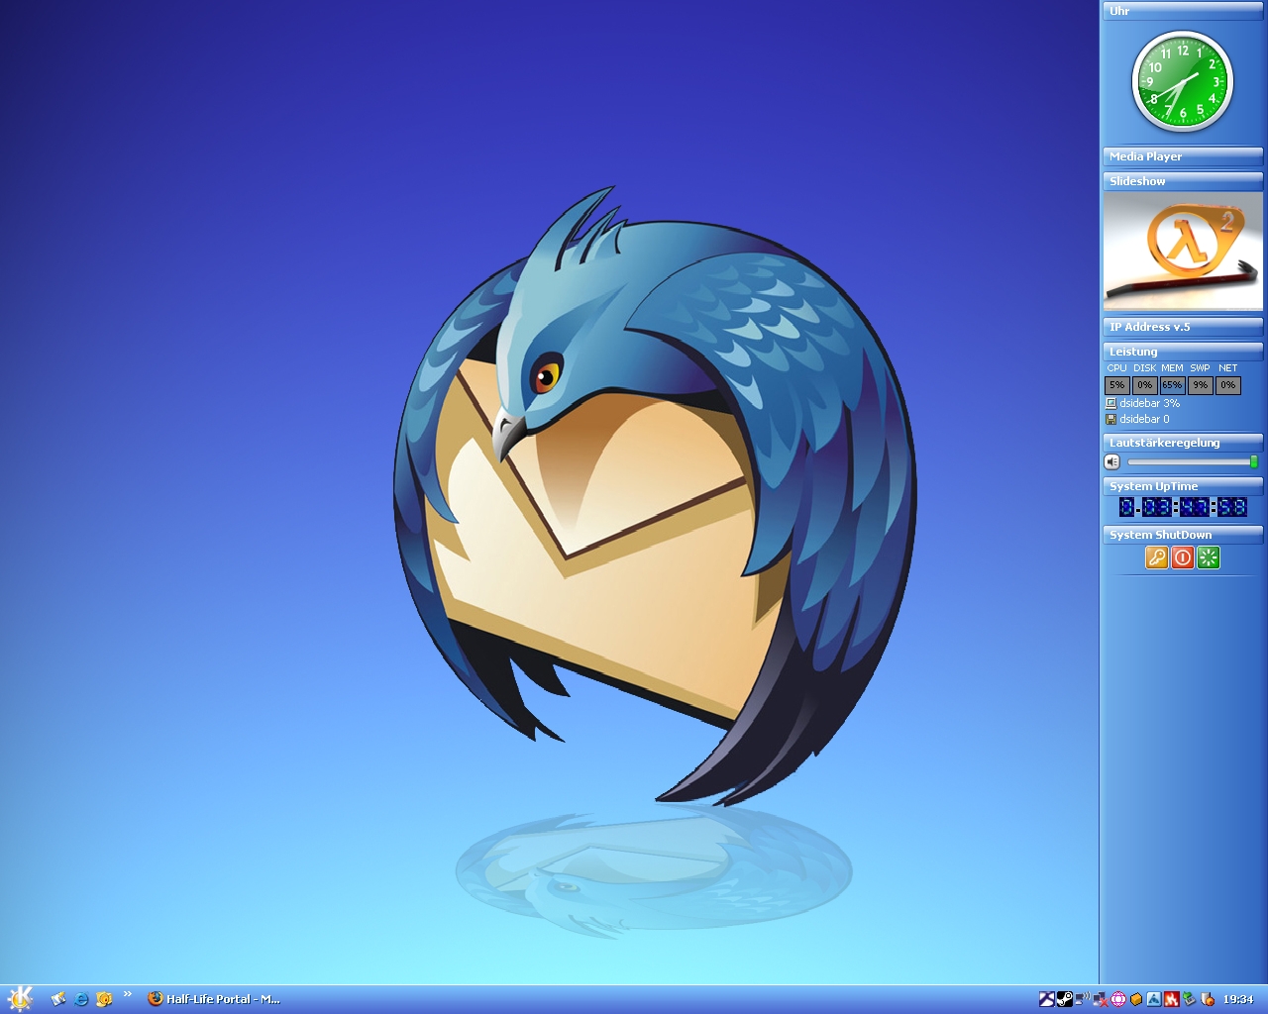
Task: Click the wireless network tray icon
Action: 1083,999
